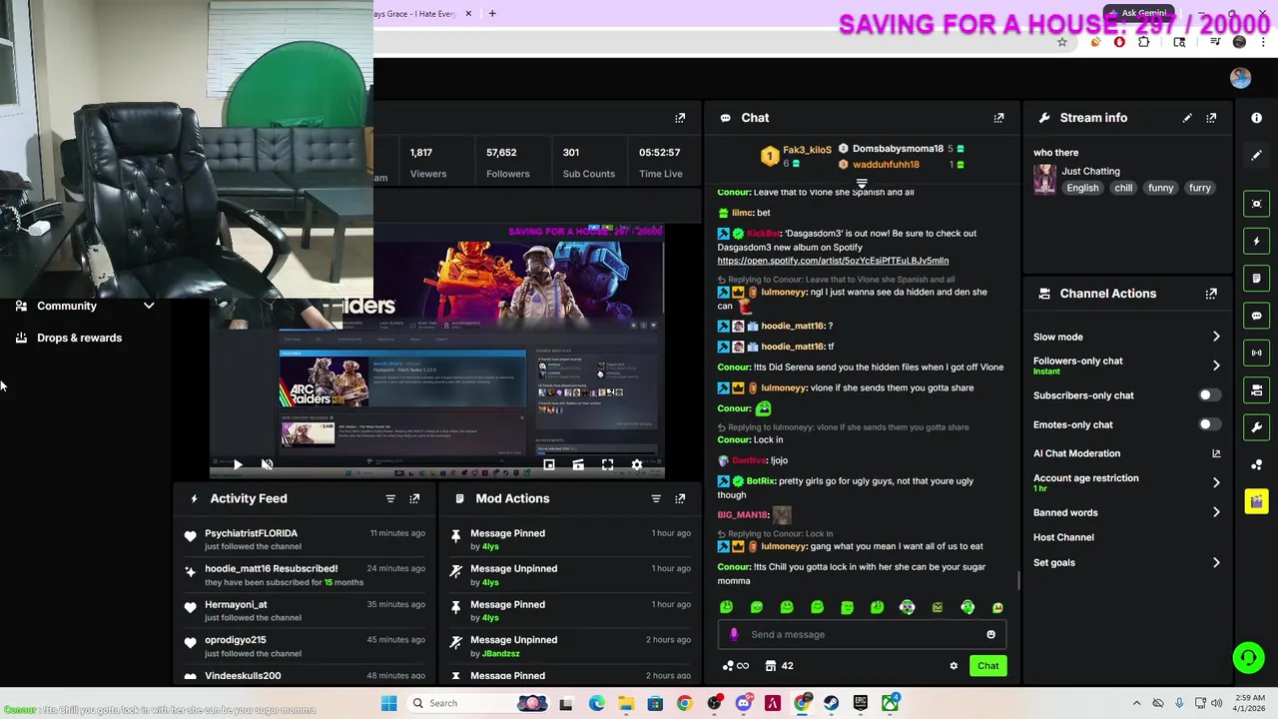Pop out the Activity Feed panel
Viewport: 1278px width, 719px height.
[414, 498]
